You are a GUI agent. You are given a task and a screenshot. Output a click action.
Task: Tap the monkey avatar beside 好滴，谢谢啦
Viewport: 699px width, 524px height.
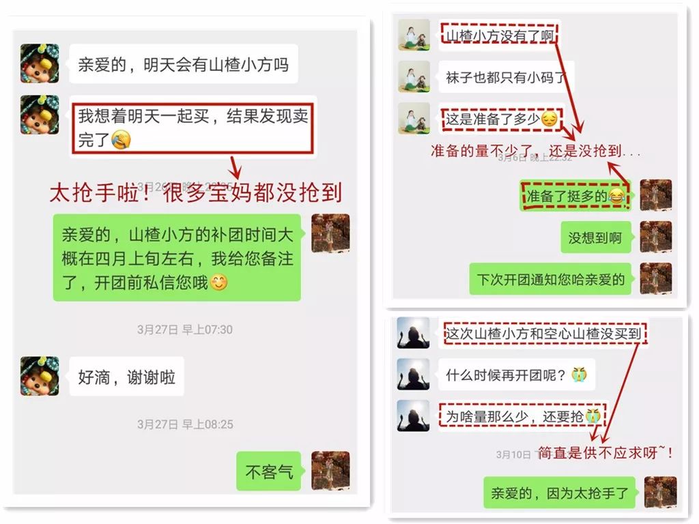(x=40, y=376)
